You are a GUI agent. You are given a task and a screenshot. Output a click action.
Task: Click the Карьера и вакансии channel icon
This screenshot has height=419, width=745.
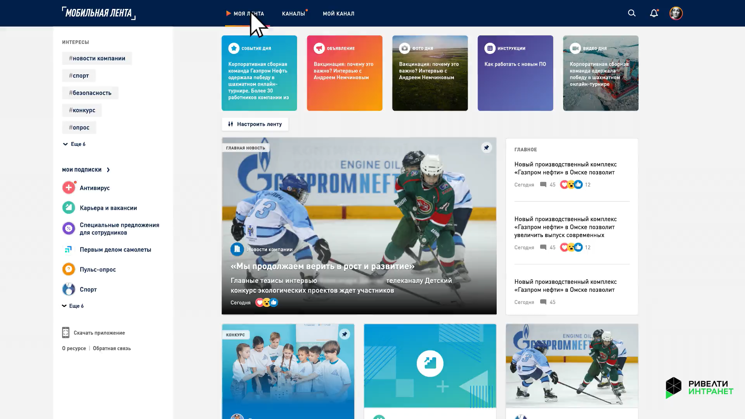[x=69, y=208]
